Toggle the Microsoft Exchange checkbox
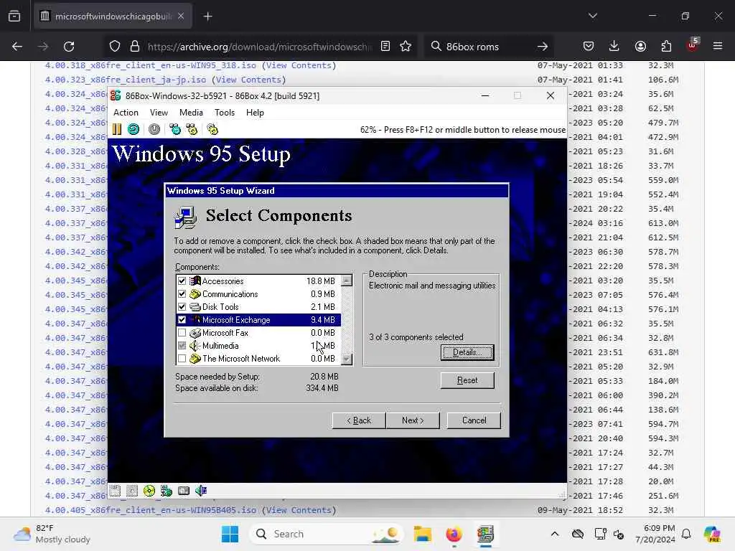This screenshot has width=735, height=551. [x=182, y=320]
